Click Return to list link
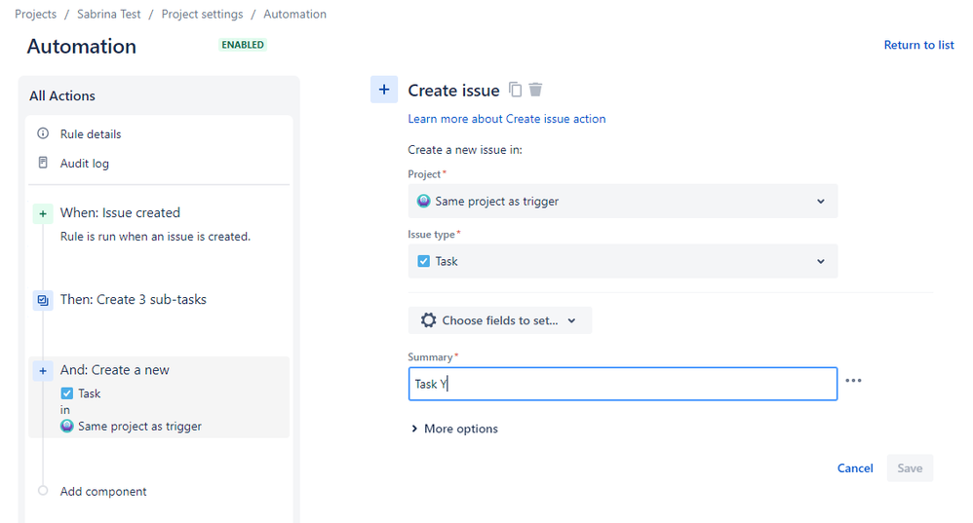Screen dimensions: 973x523 point(919,45)
